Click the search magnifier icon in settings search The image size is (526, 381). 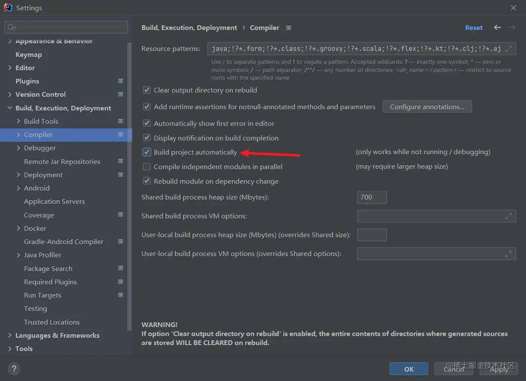click(x=11, y=27)
